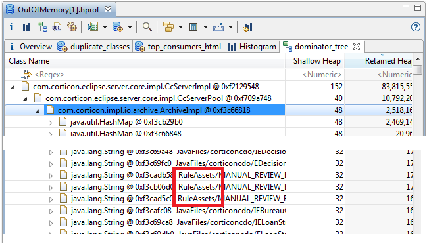This screenshot has width=427, height=244.
Task: Click the export results icon
Action: click(218, 27)
